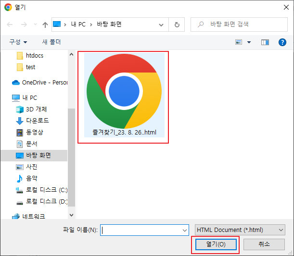
Task: Click the monitor icon in address bar
Action: pos(57,24)
